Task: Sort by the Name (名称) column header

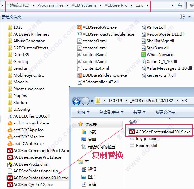Action: [x=133, y=122]
